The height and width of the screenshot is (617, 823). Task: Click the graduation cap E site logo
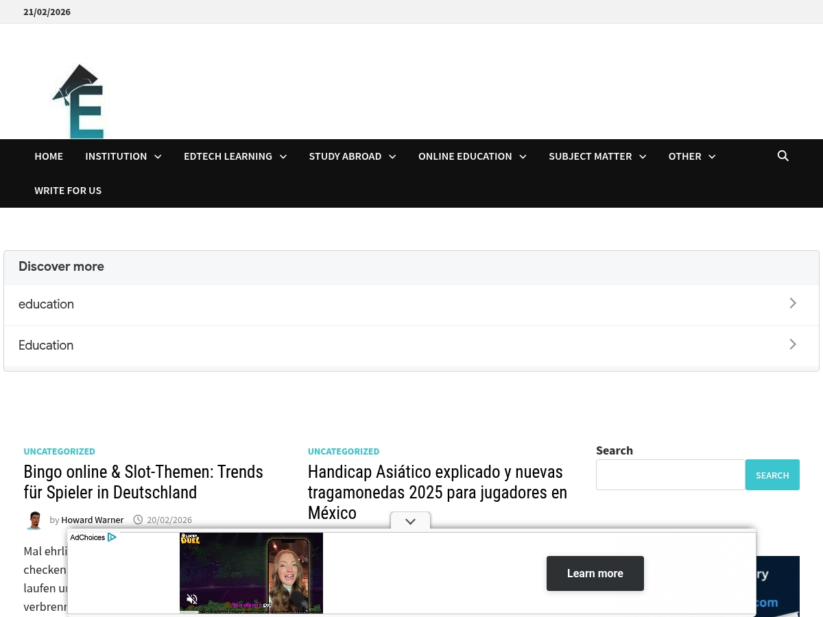click(x=79, y=101)
